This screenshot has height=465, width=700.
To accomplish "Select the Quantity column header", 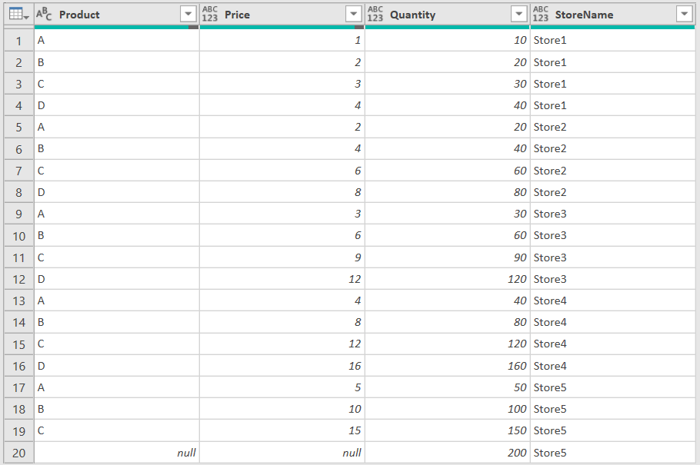I will tap(448, 15).
